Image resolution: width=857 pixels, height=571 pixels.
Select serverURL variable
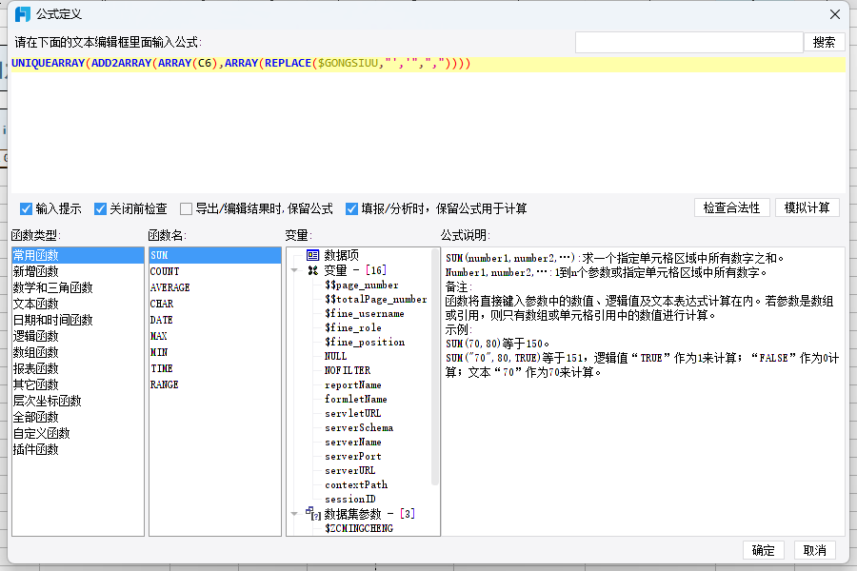click(x=349, y=470)
